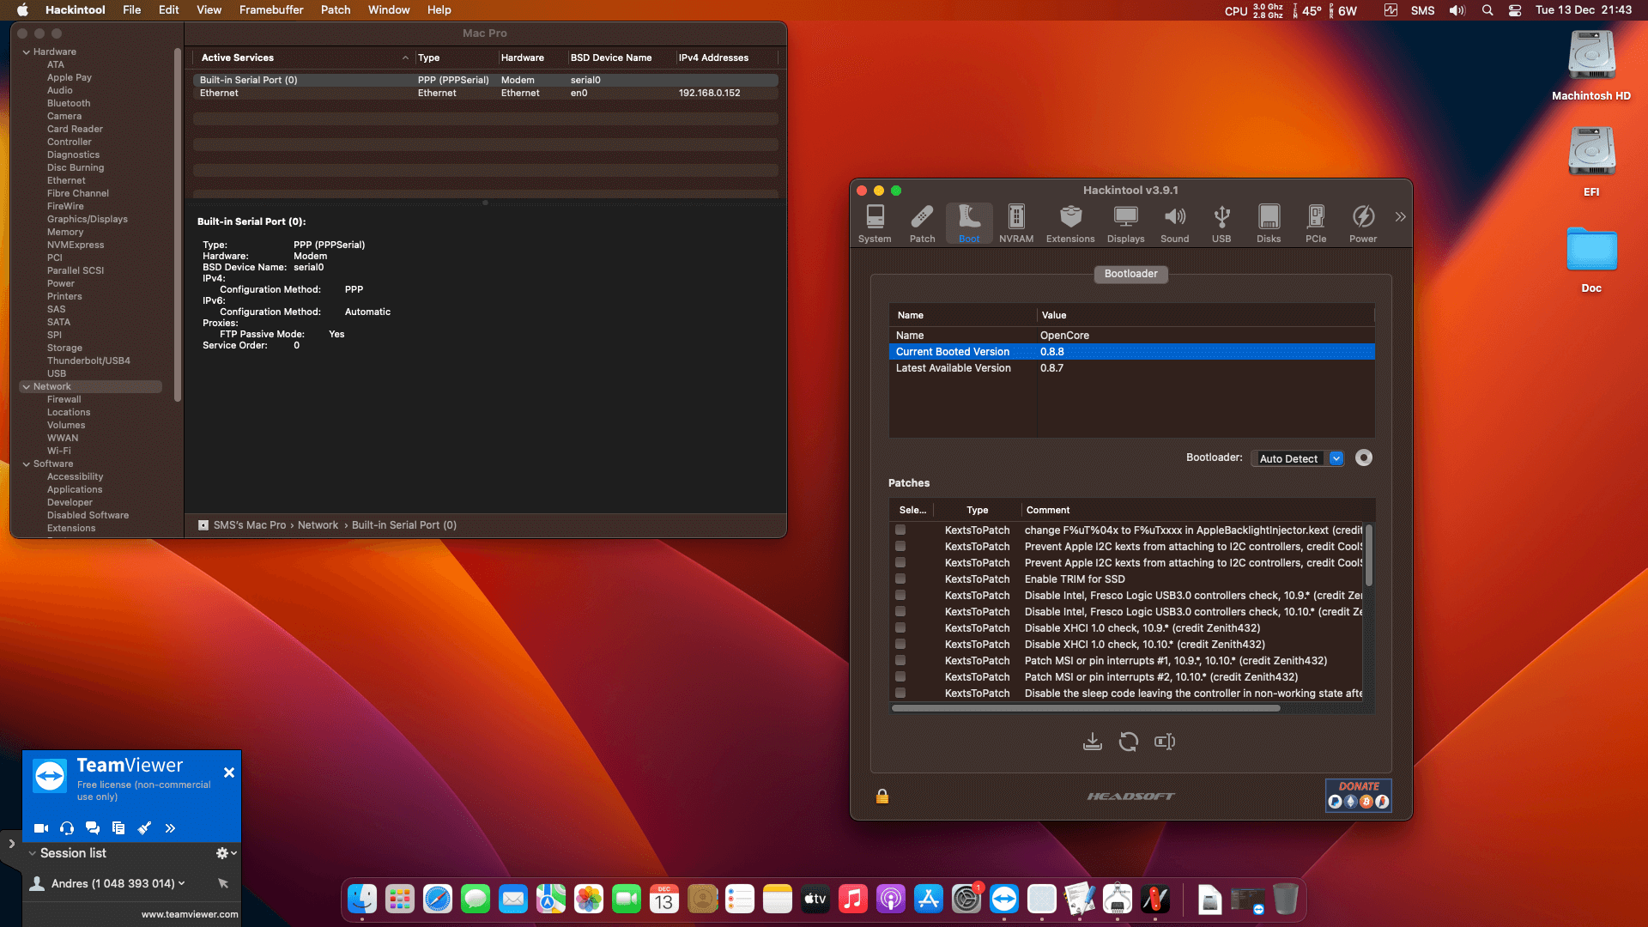Viewport: 1648px width, 927px height.
Task: Open the Framebuffer menu
Action: point(270,9)
